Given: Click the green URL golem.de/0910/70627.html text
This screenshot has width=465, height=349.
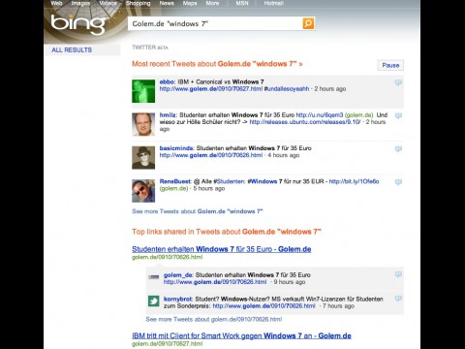Looking at the screenshot, I should [168, 344].
